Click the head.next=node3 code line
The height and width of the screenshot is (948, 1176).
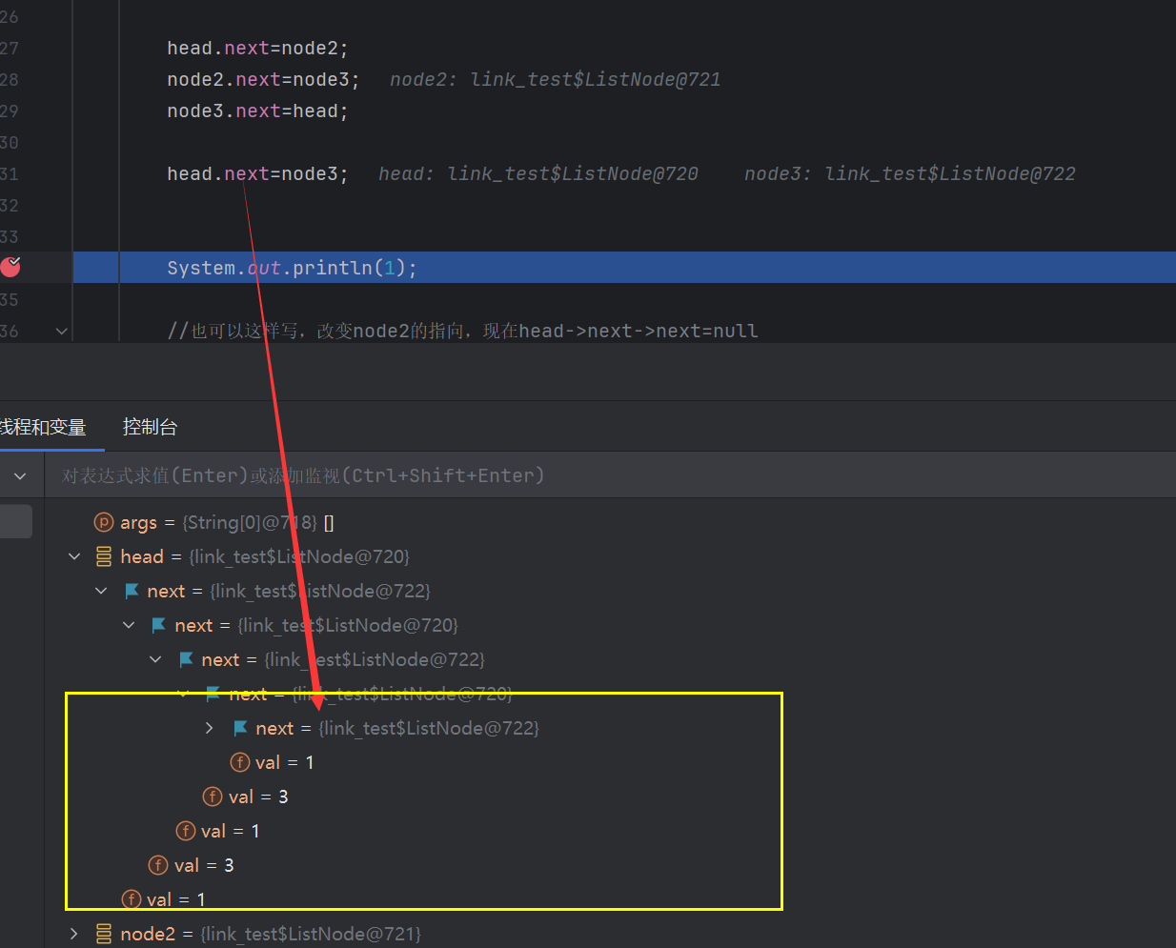pos(257,173)
